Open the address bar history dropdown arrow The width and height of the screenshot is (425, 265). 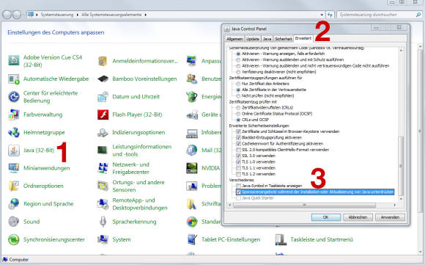coord(322,15)
